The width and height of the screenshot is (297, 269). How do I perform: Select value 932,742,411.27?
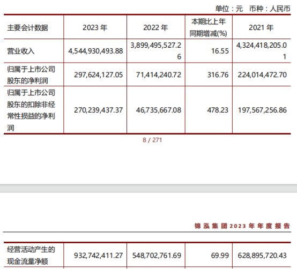tap(98, 256)
